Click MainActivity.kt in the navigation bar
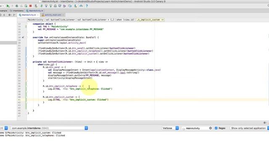The image size is (269, 151). coord(35,11)
